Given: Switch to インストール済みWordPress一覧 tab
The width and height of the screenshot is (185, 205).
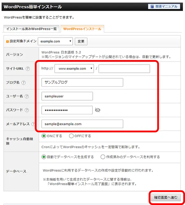Looking at the screenshot, I should pos(31,29).
